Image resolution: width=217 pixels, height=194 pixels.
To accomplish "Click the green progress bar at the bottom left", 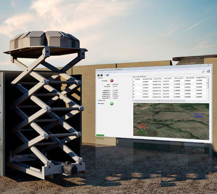I will point(100,135).
